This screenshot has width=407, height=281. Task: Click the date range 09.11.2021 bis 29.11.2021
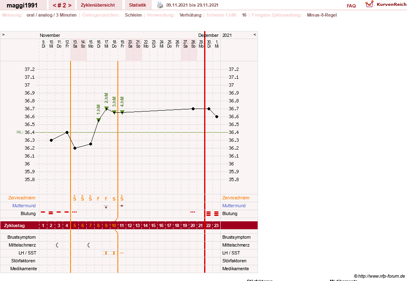(x=193, y=5)
